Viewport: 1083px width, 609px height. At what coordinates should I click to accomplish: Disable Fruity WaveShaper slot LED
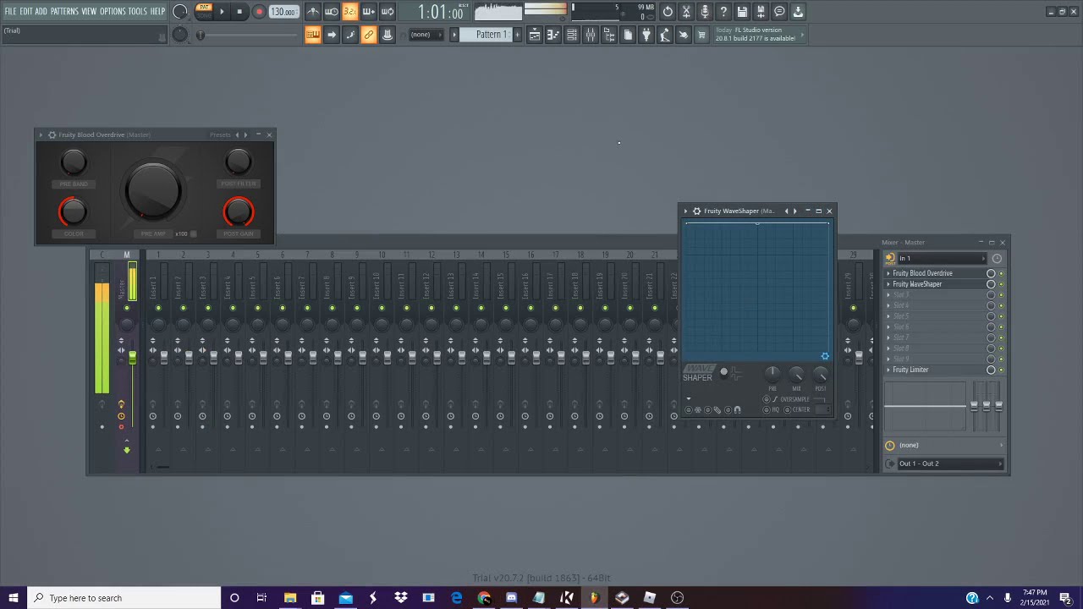1001,284
